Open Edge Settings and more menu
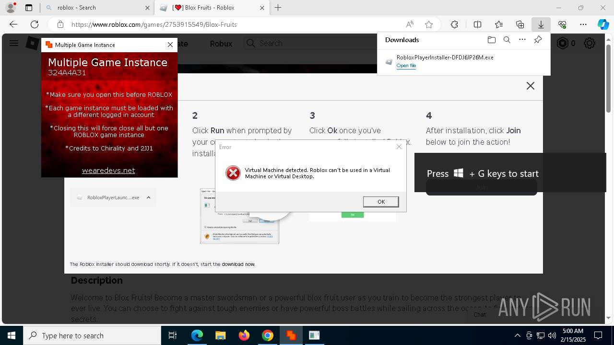Screen dimensions: 614x345 coord(583,24)
